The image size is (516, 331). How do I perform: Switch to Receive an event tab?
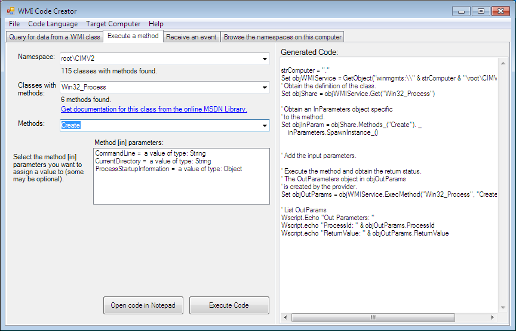191,37
